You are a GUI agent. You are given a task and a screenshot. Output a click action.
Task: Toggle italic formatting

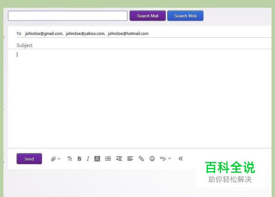click(88, 159)
